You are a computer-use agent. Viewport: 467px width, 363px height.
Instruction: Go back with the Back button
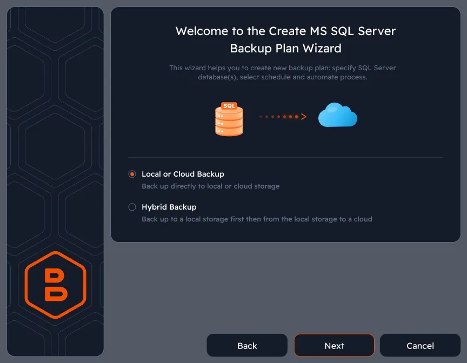click(247, 346)
